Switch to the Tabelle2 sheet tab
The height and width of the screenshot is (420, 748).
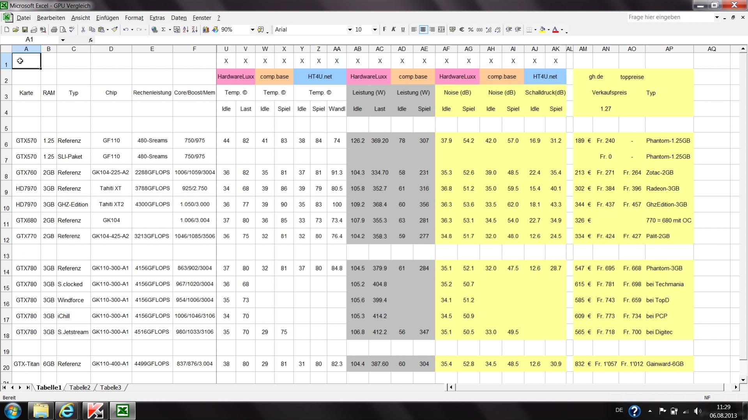80,388
